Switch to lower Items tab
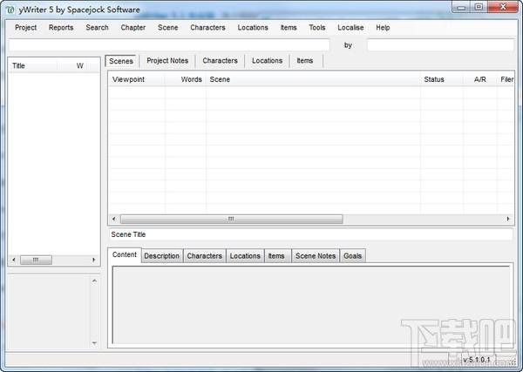The image size is (523, 372). 276,256
